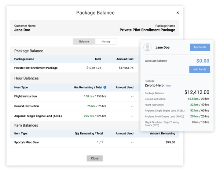Viewport: 220px width, 174px height.
Task: Select the Airplane: Single Engine Land (ASEL) hour row
Action: click(75, 116)
